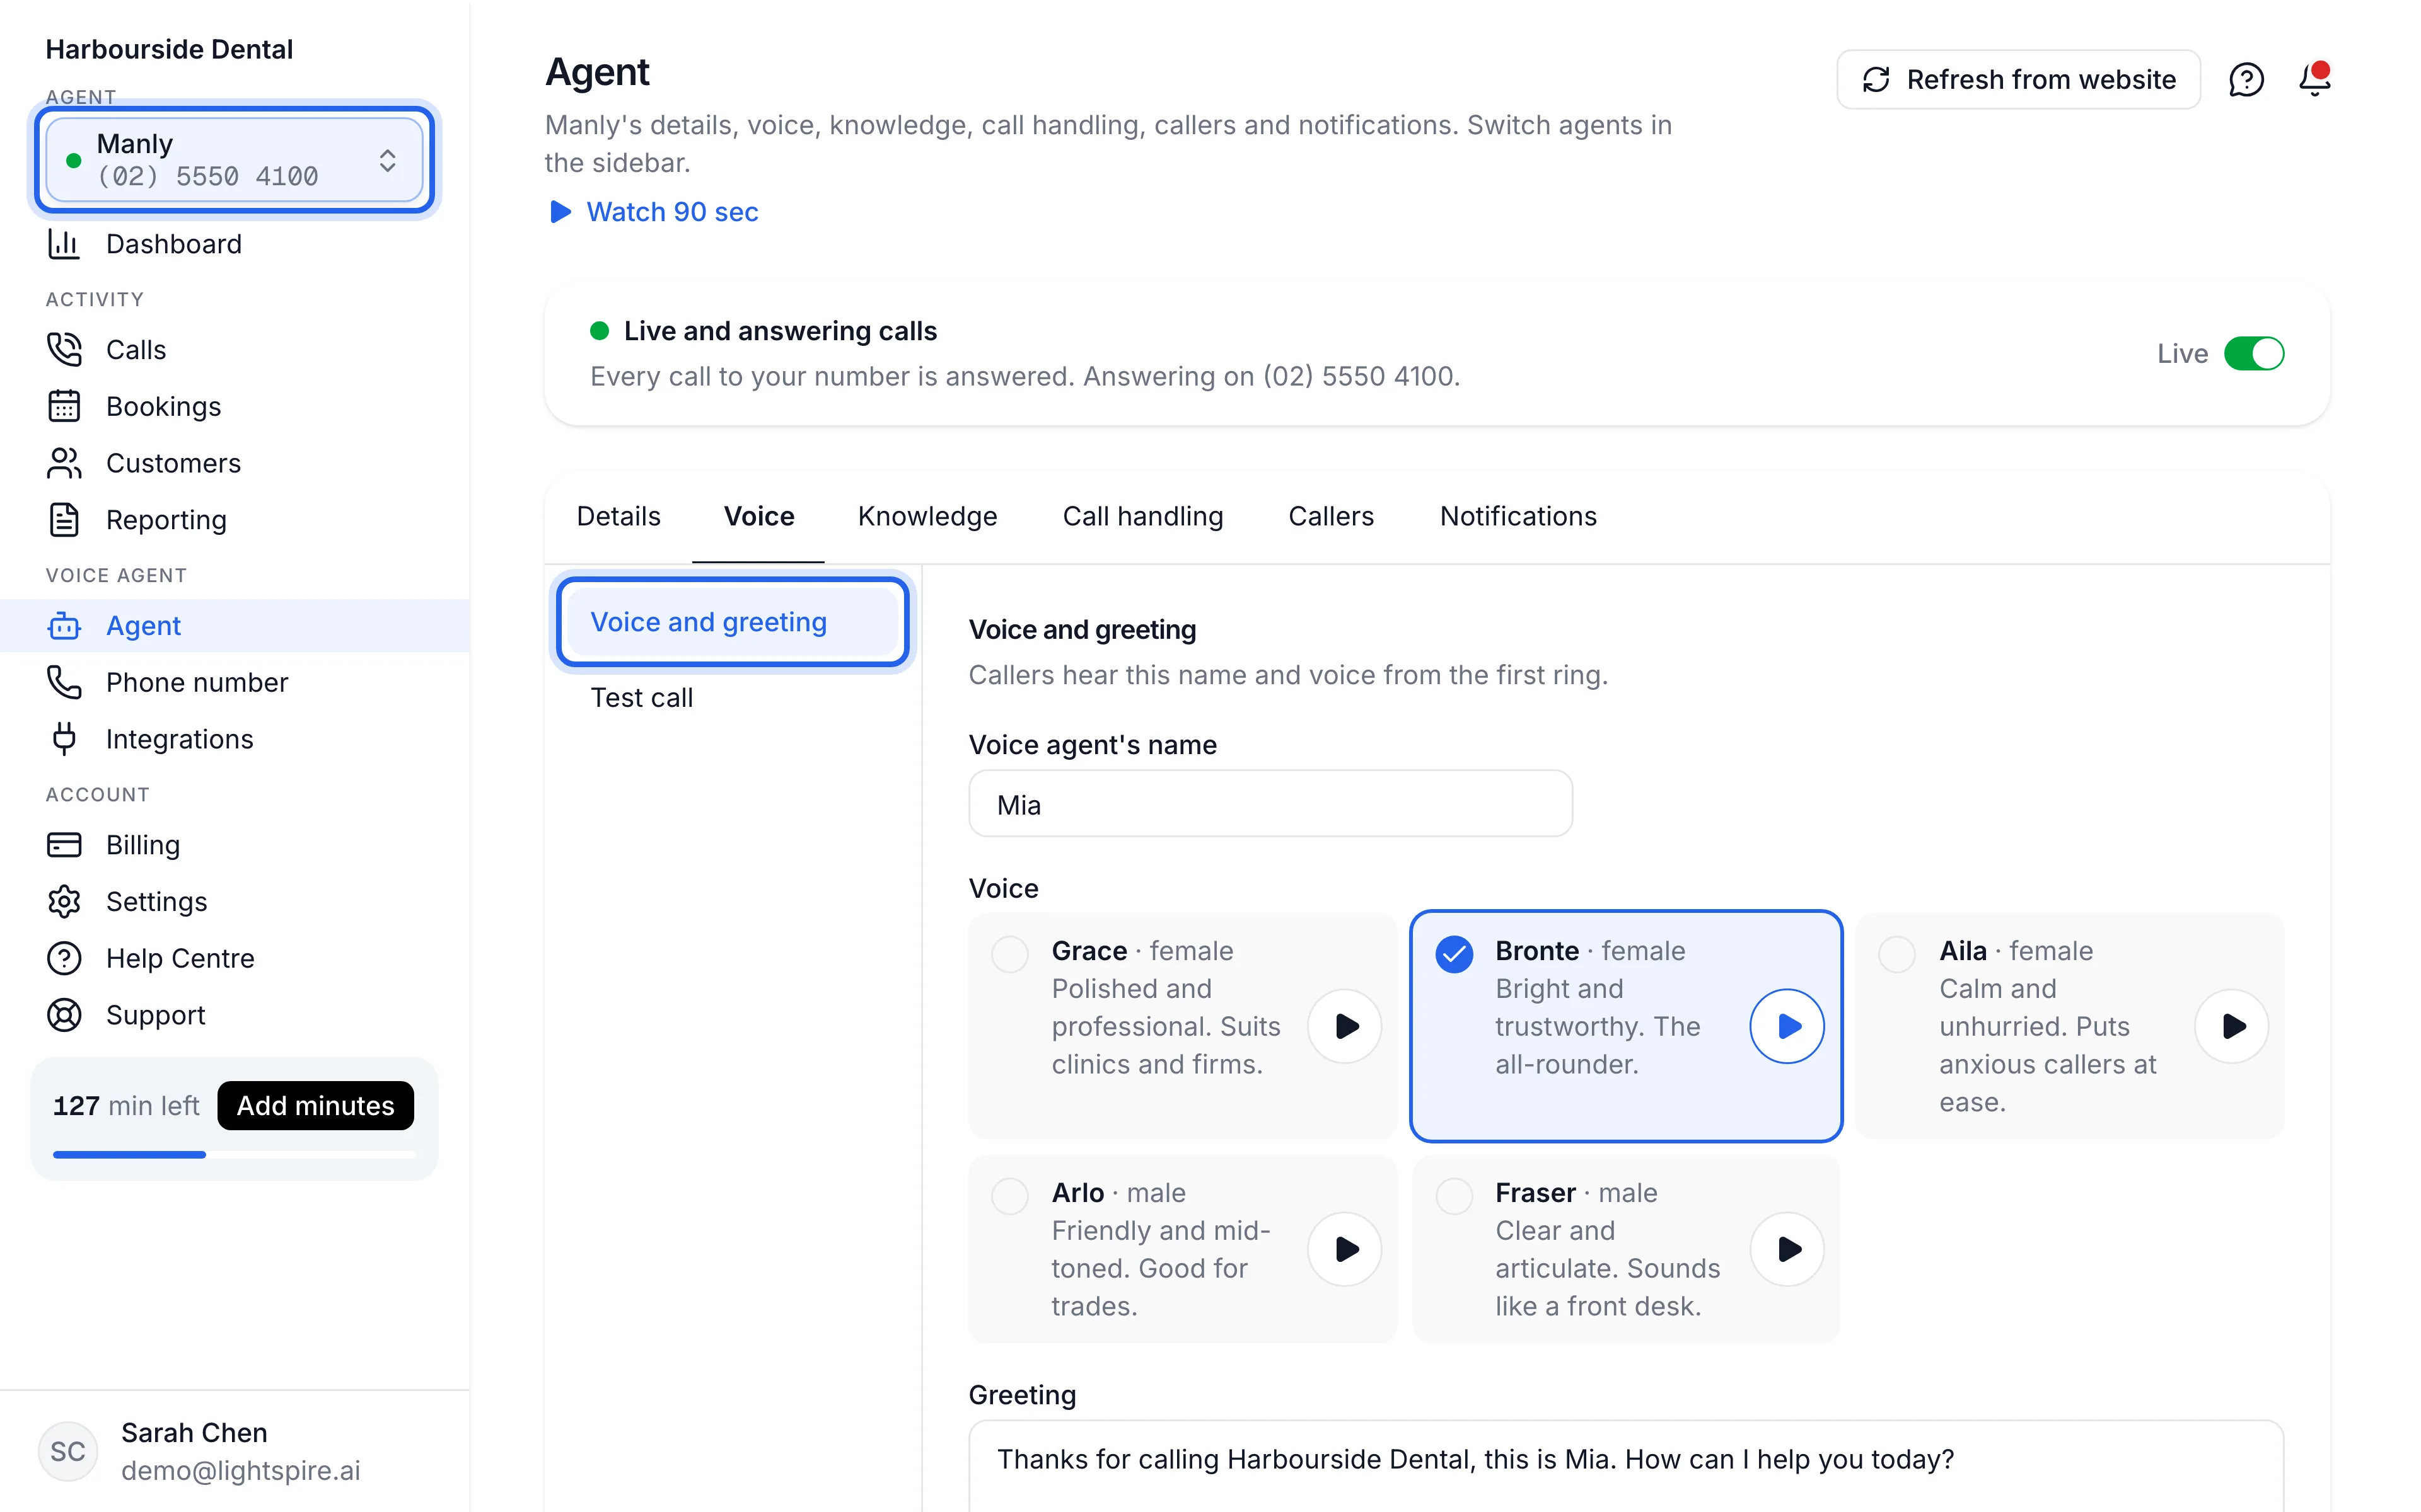Viewport: 2421px width, 1512px height.
Task: Click the Help Centre question icon
Action: click(64, 958)
